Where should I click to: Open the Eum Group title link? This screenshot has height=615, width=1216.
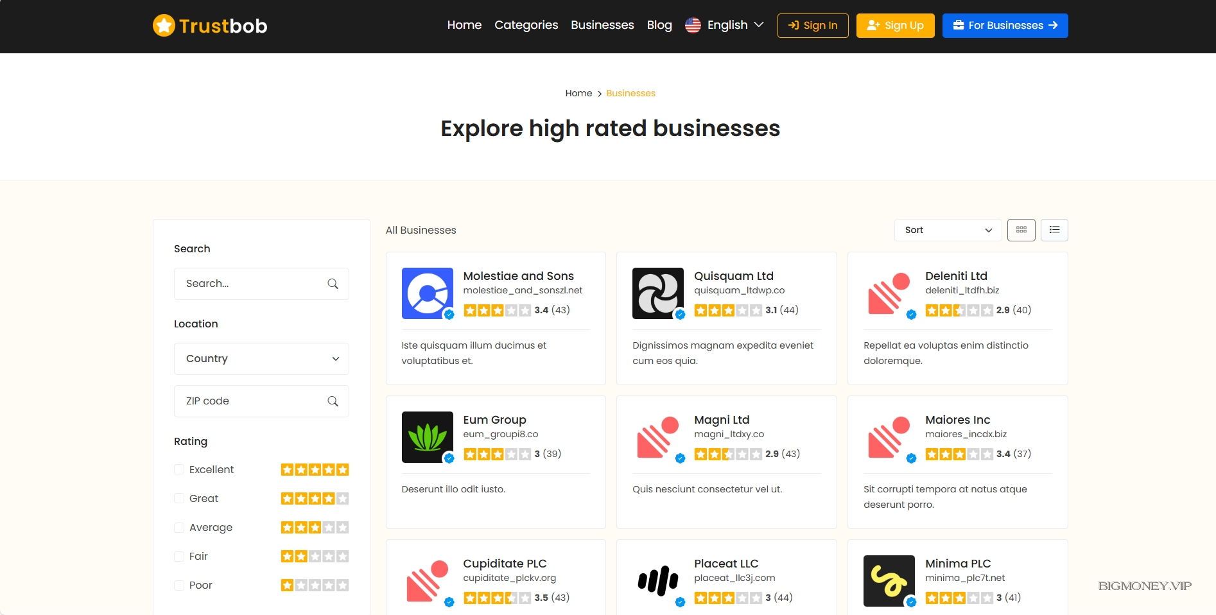[495, 420]
